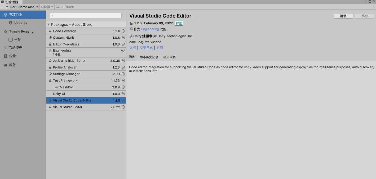Click the installed checkmark for Code Coverage
The height and width of the screenshot is (179, 376).
click(x=123, y=31)
